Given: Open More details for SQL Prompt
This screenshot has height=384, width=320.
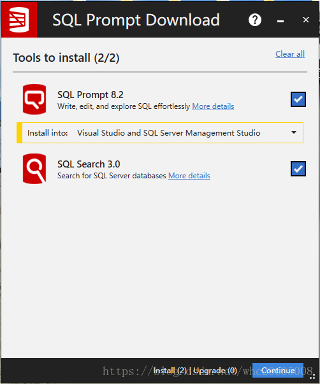Looking at the screenshot, I should coord(213,106).
